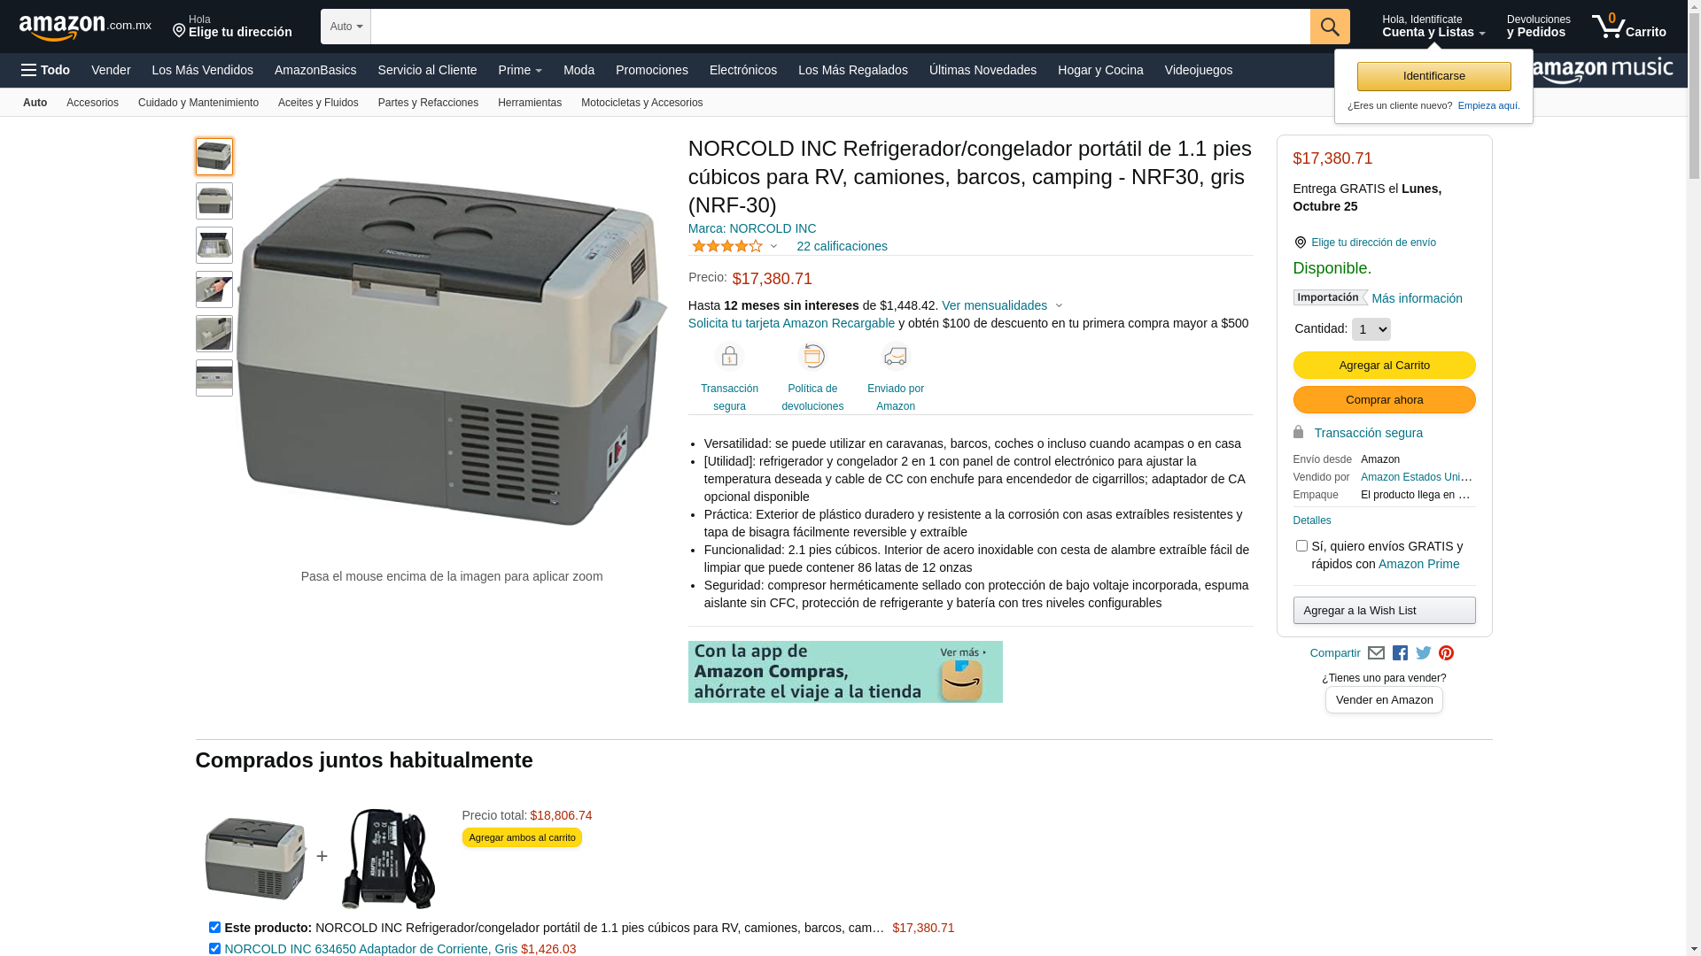The image size is (1701, 956).
Task: Check the Amazon Prime free shipping box
Action: [x=1301, y=546]
